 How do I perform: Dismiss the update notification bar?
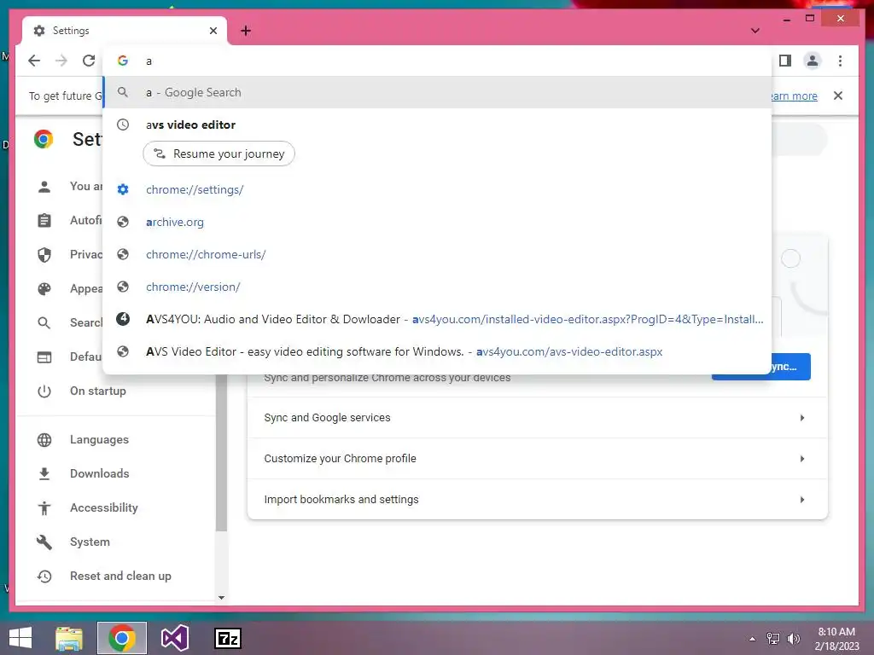pos(838,96)
